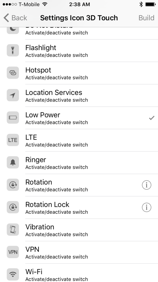Tap the Build button
Viewport: 158px width, 282px height.
coord(146,18)
